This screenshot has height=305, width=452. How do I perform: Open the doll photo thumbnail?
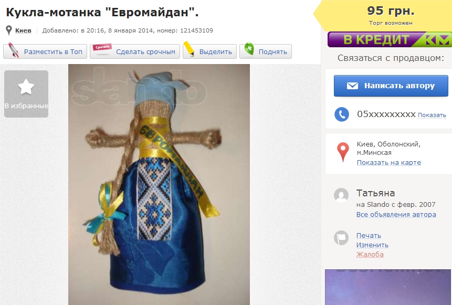click(x=159, y=184)
